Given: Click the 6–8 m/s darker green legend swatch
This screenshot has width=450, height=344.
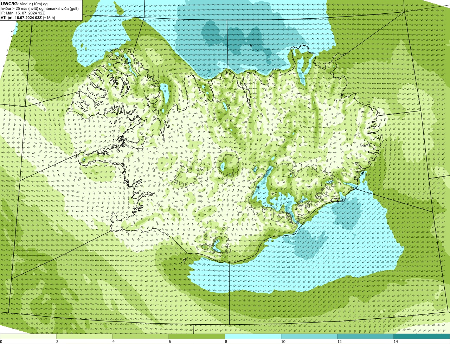Looking at the screenshot, I should pyautogui.click(x=197, y=337).
